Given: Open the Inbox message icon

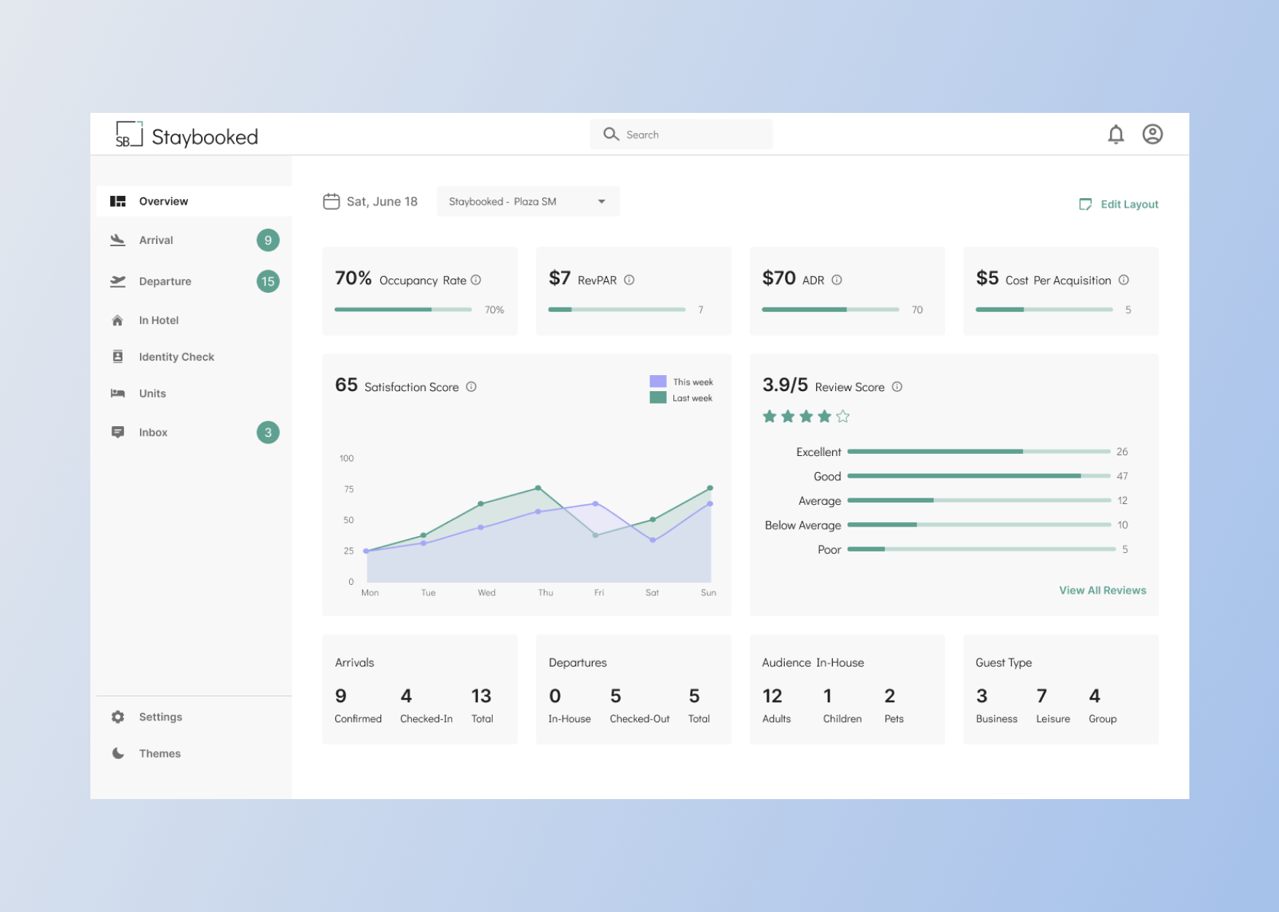Looking at the screenshot, I should [118, 432].
